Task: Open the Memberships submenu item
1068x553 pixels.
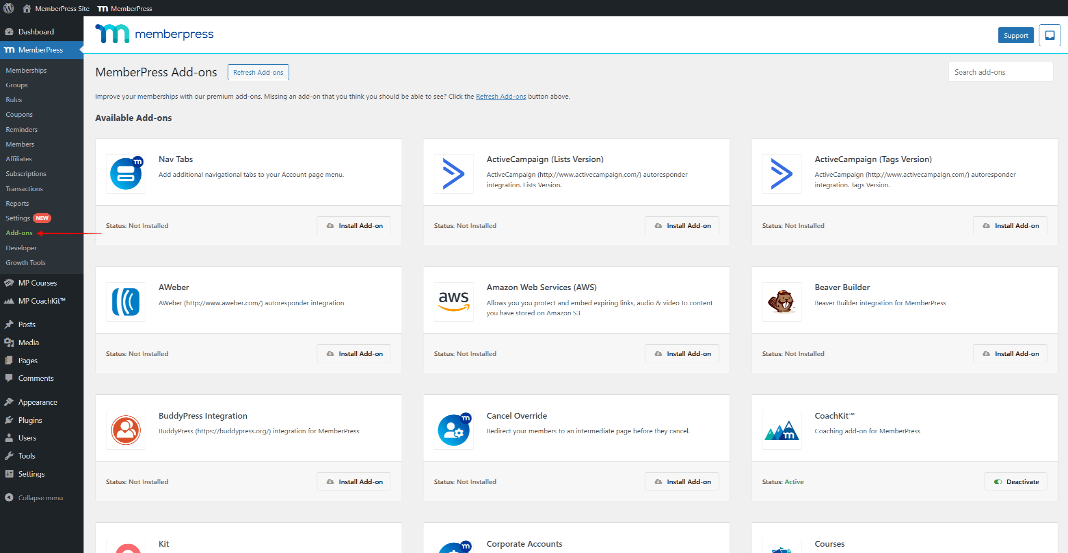Action: click(x=26, y=70)
